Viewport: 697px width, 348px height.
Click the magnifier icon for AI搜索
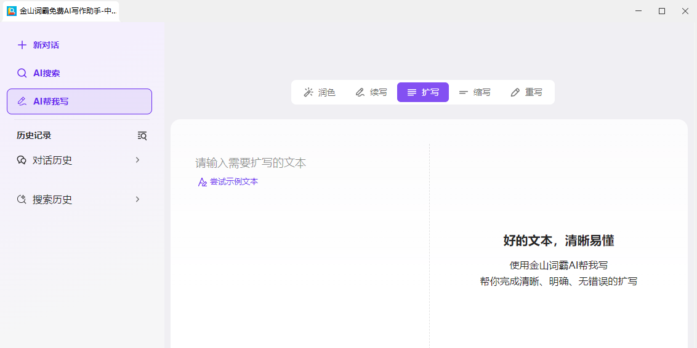[22, 73]
